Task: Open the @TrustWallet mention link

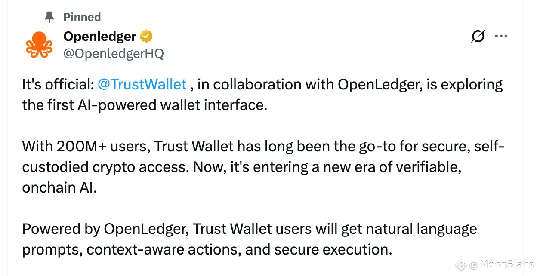Action: [x=142, y=84]
